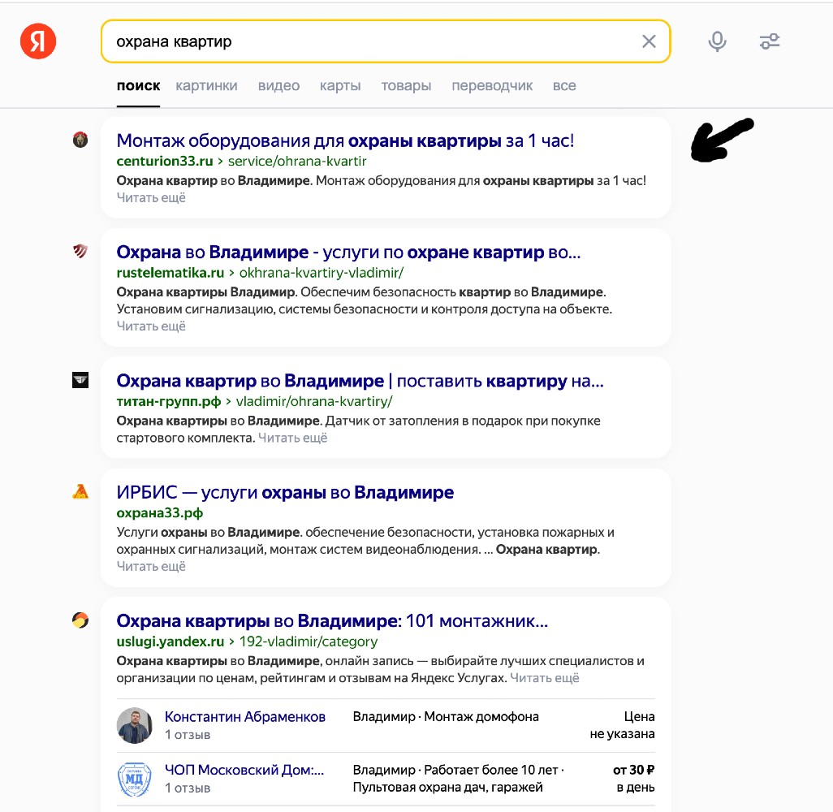Screen dimensions: 833x812
Task: Activate voice search microphone icon
Action: pos(717,41)
